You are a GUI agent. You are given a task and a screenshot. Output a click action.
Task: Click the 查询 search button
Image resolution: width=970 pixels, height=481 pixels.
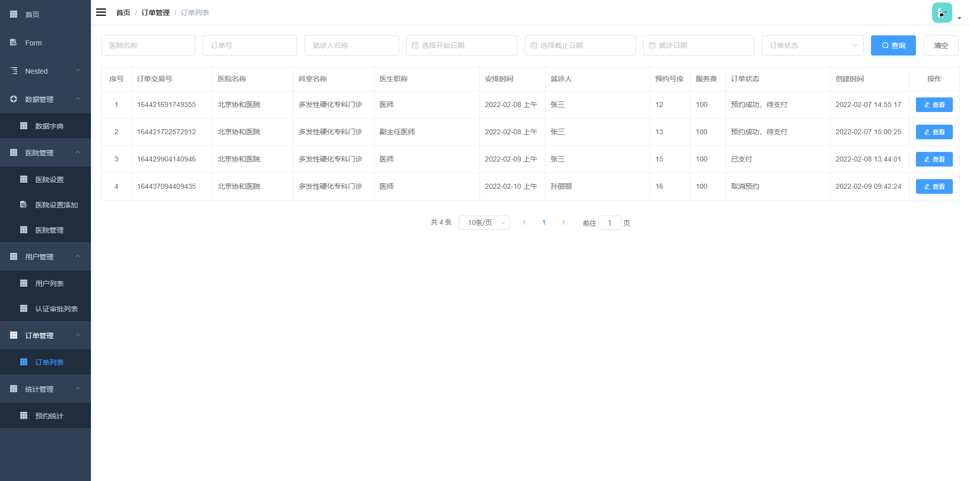point(893,45)
